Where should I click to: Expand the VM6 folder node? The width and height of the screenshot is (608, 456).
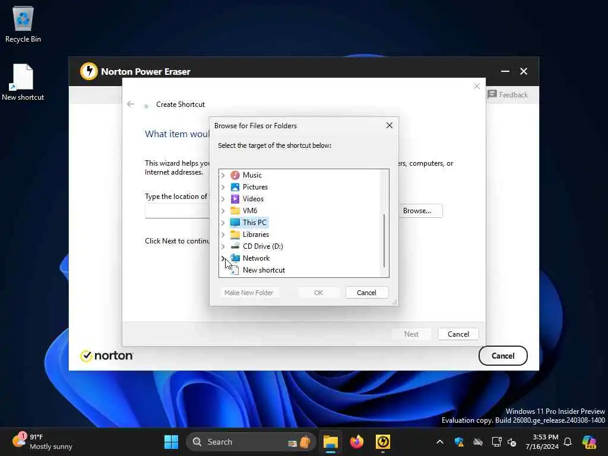click(x=223, y=211)
